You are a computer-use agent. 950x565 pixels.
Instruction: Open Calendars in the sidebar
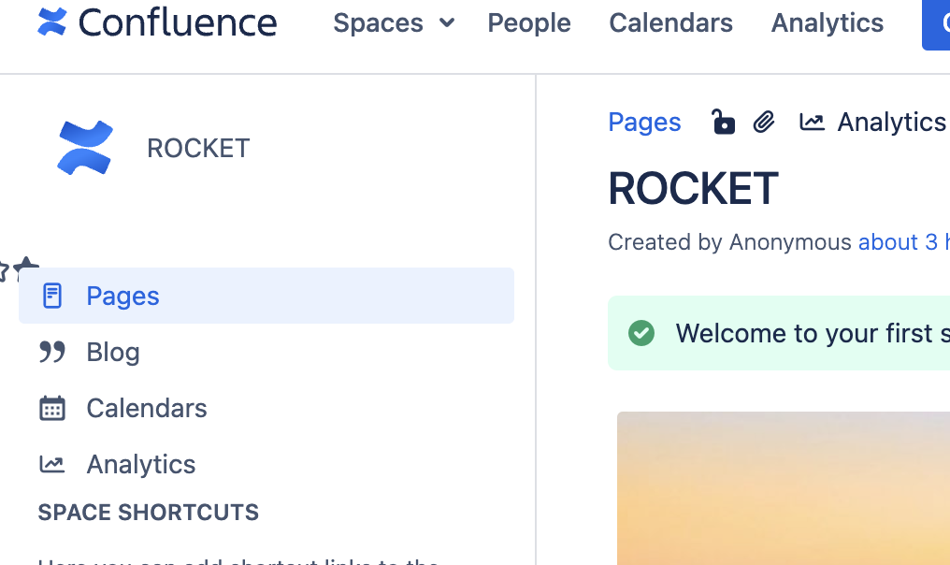click(x=266, y=409)
